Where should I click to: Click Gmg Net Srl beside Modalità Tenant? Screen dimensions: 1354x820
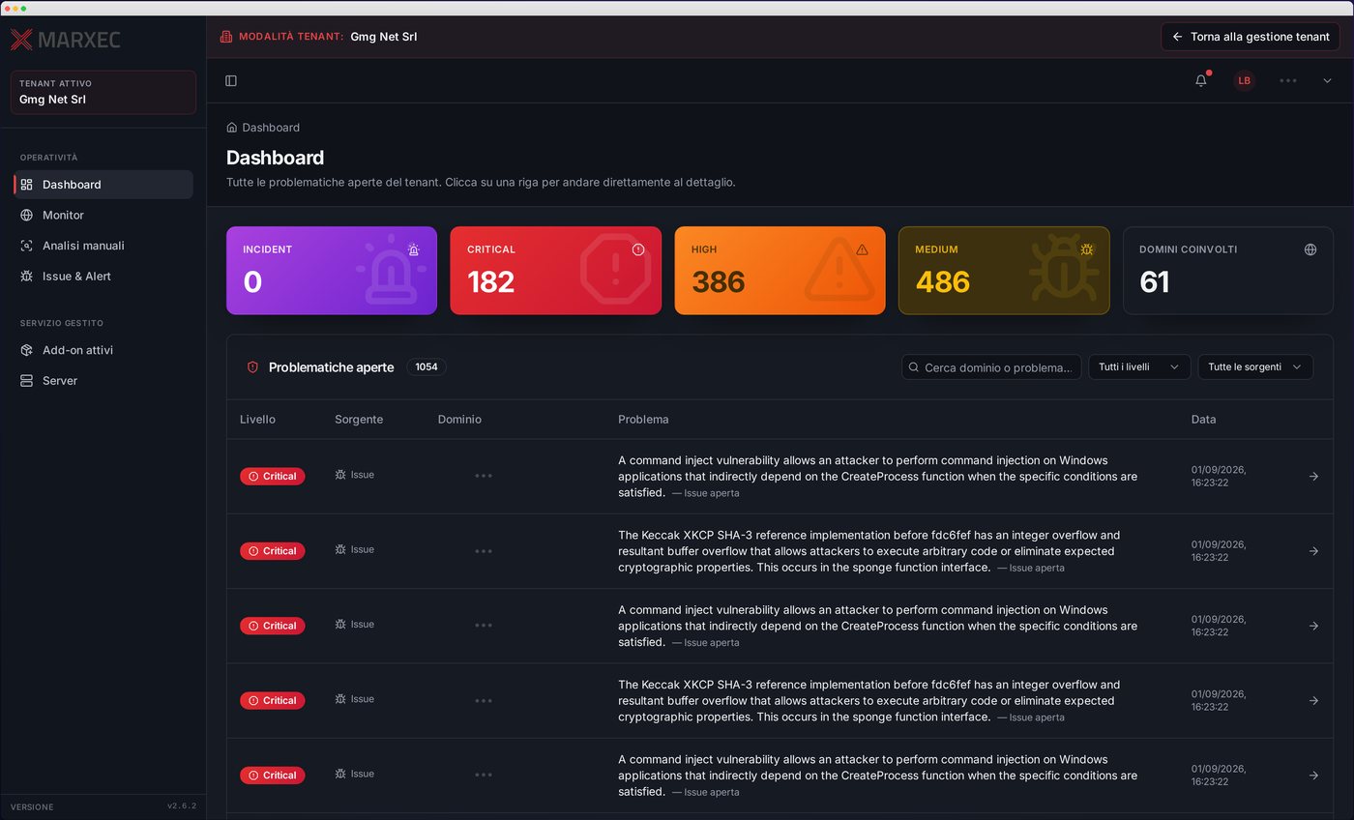pyautogui.click(x=384, y=37)
